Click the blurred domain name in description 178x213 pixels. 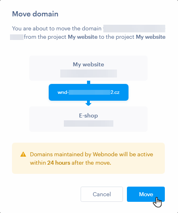coord(134,28)
